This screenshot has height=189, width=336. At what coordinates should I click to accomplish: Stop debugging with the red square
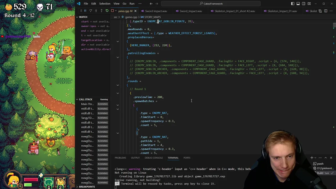(112, 11)
